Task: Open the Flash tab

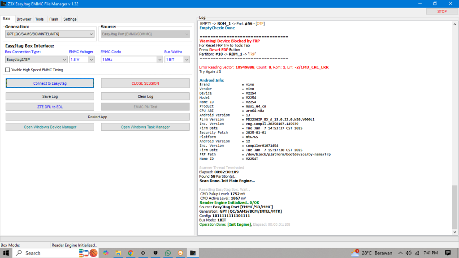Action: click(54, 19)
